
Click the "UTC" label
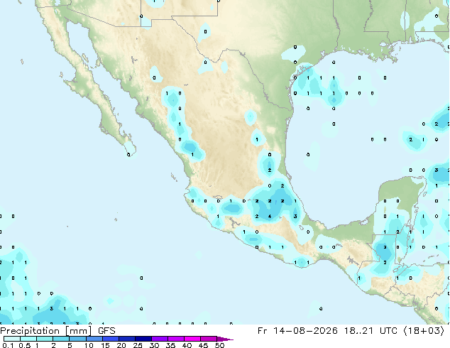388,331
